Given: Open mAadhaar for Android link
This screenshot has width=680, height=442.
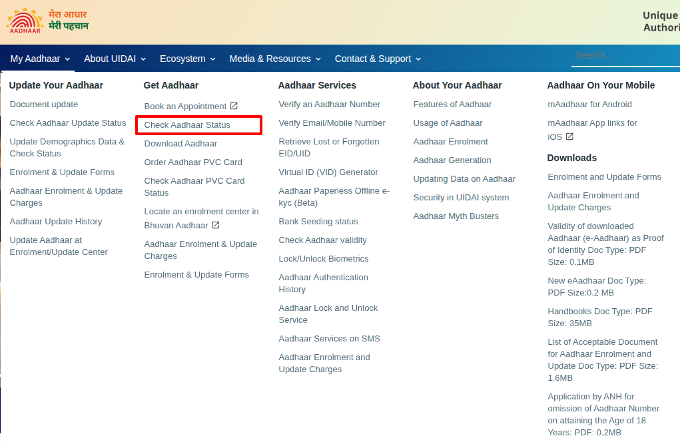Looking at the screenshot, I should tap(590, 105).
